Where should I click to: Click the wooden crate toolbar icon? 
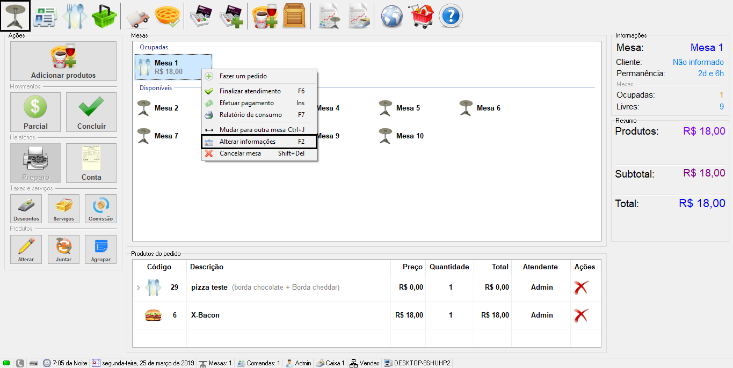click(x=294, y=16)
